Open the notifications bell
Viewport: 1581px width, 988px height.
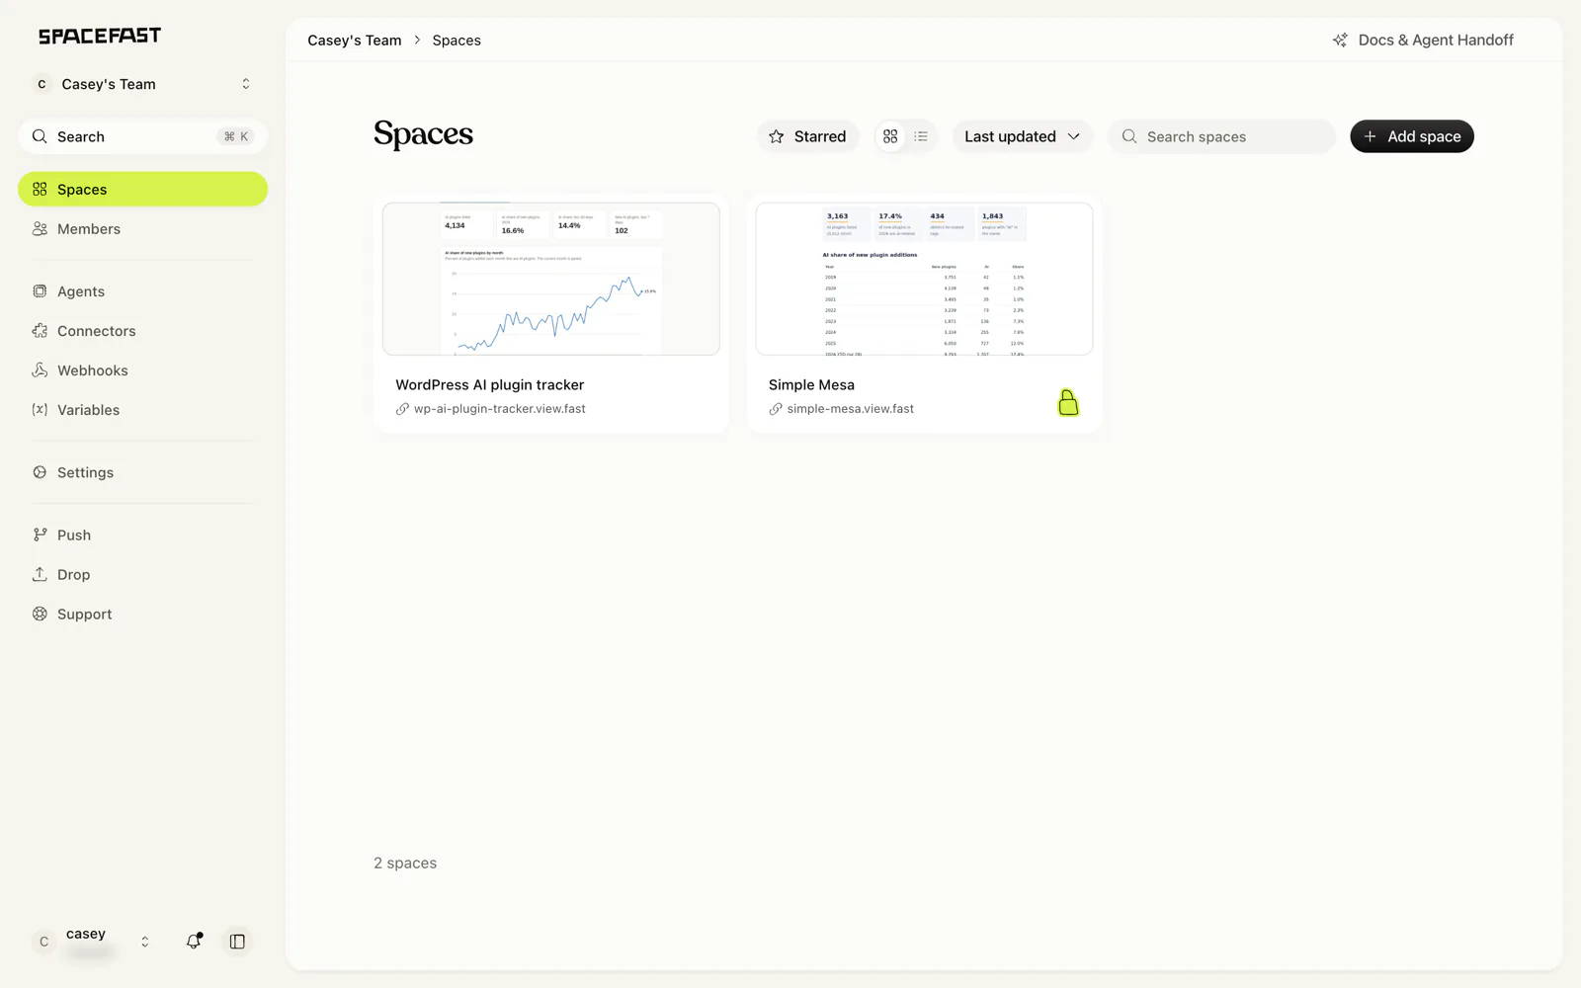coord(194,942)
